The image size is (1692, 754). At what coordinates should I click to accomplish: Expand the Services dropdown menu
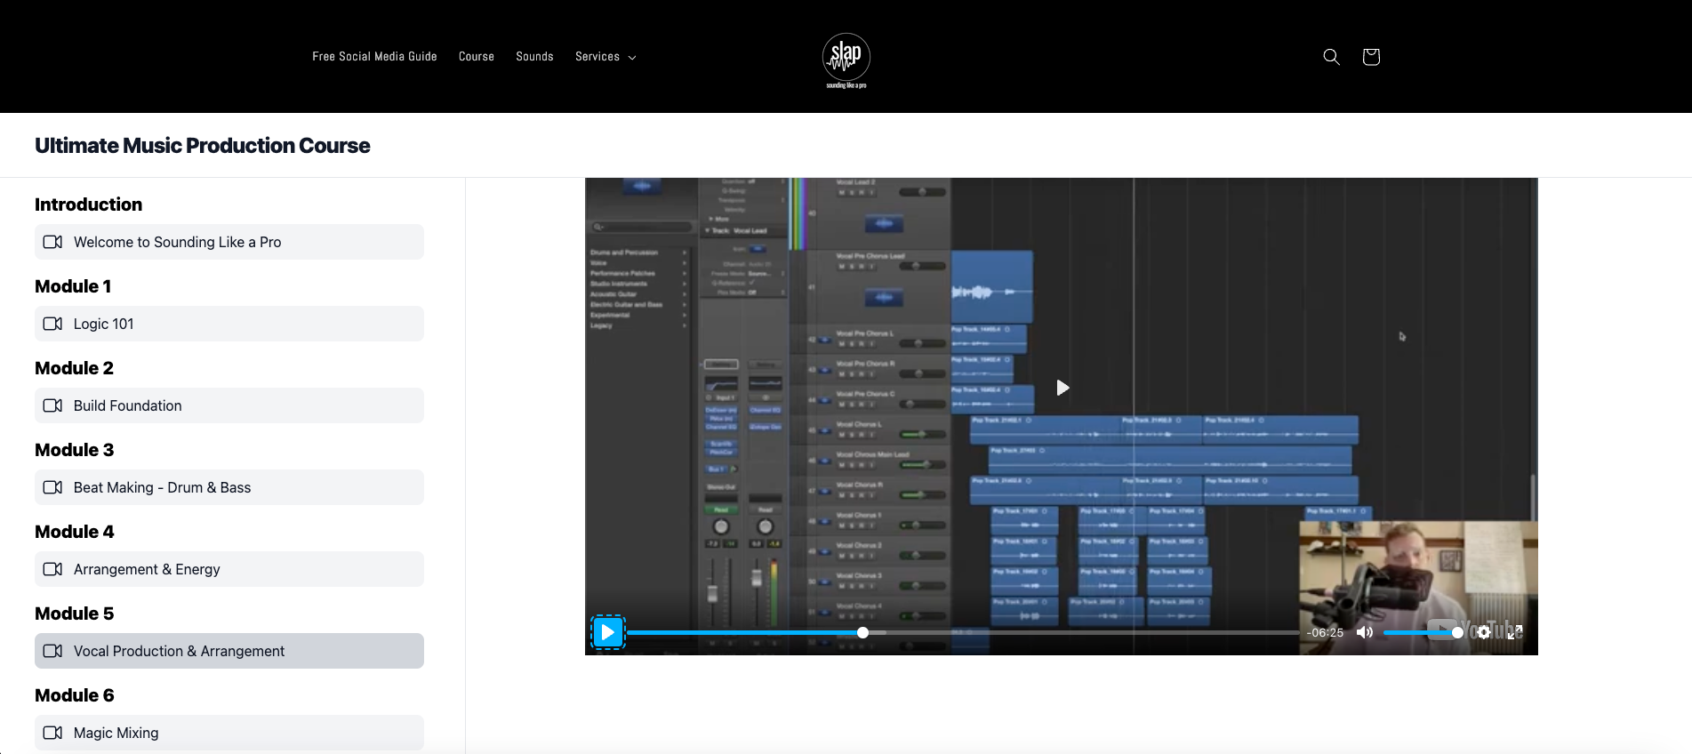click(605, 57)
